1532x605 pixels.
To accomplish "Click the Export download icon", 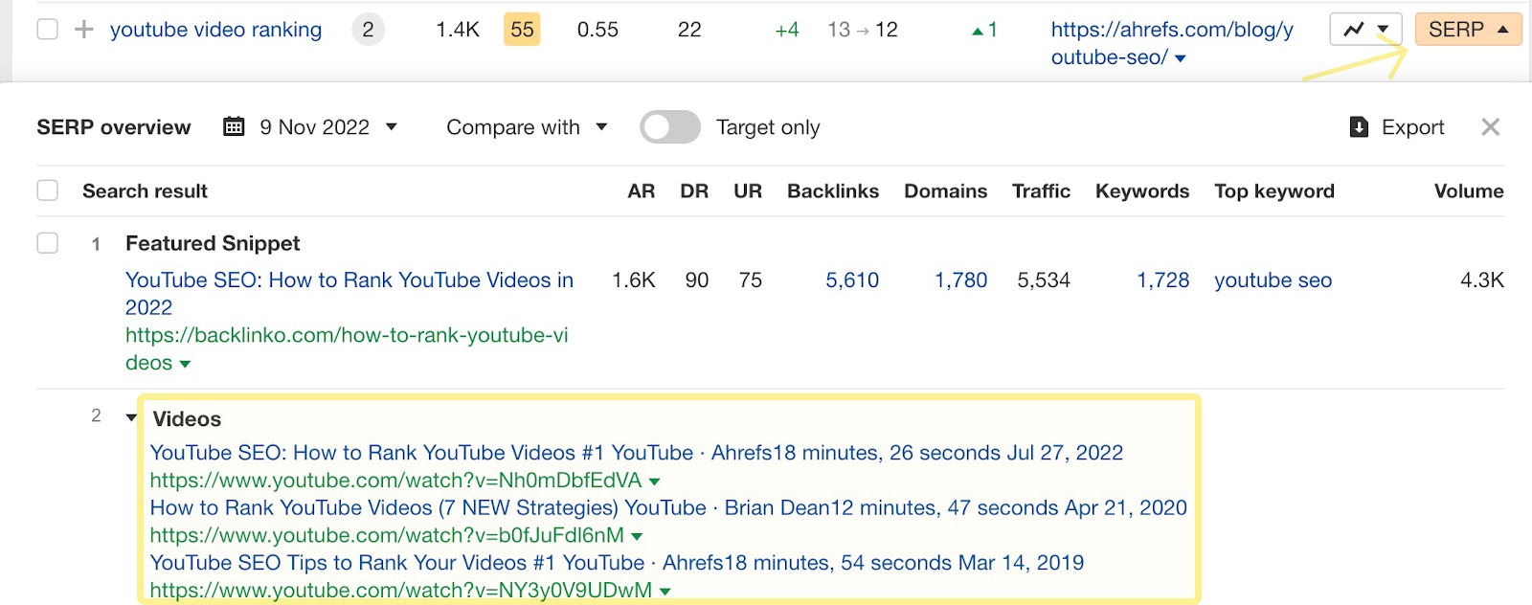I will click(x=1359, y=127).
